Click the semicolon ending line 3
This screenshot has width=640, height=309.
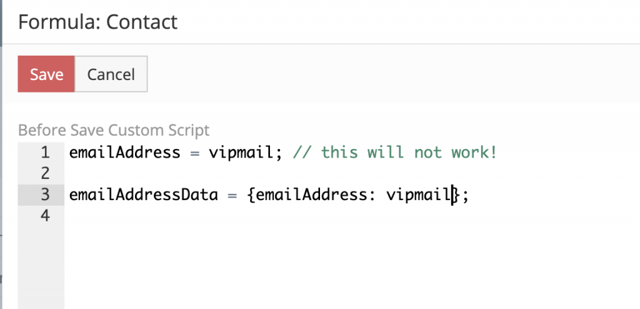(466, 195)
